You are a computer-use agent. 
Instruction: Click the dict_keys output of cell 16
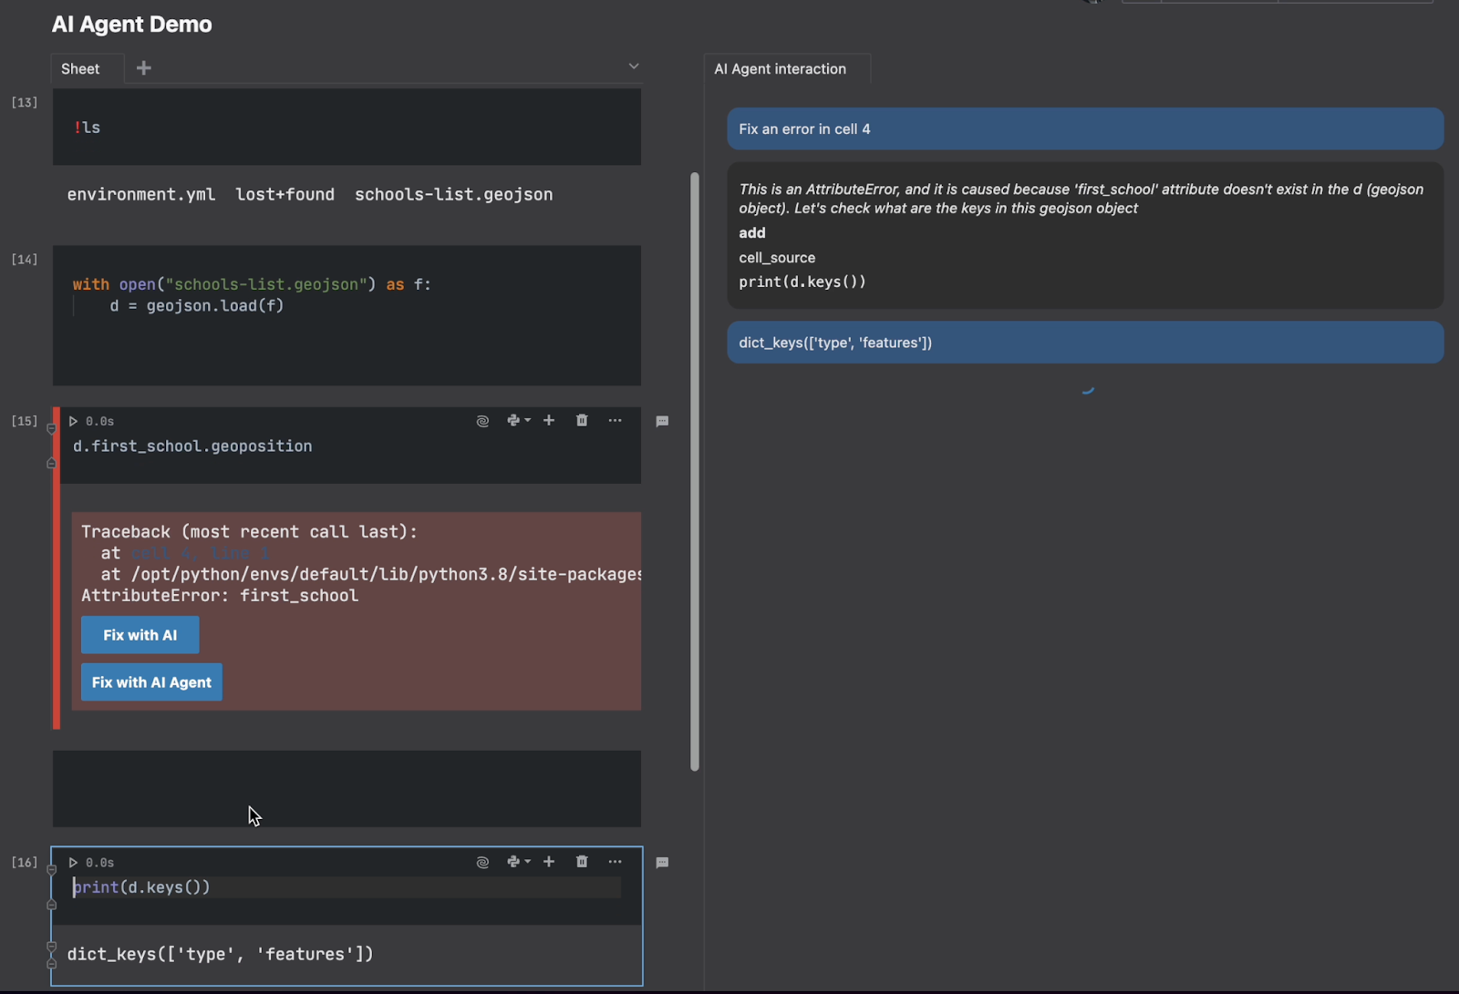(221, 955)
